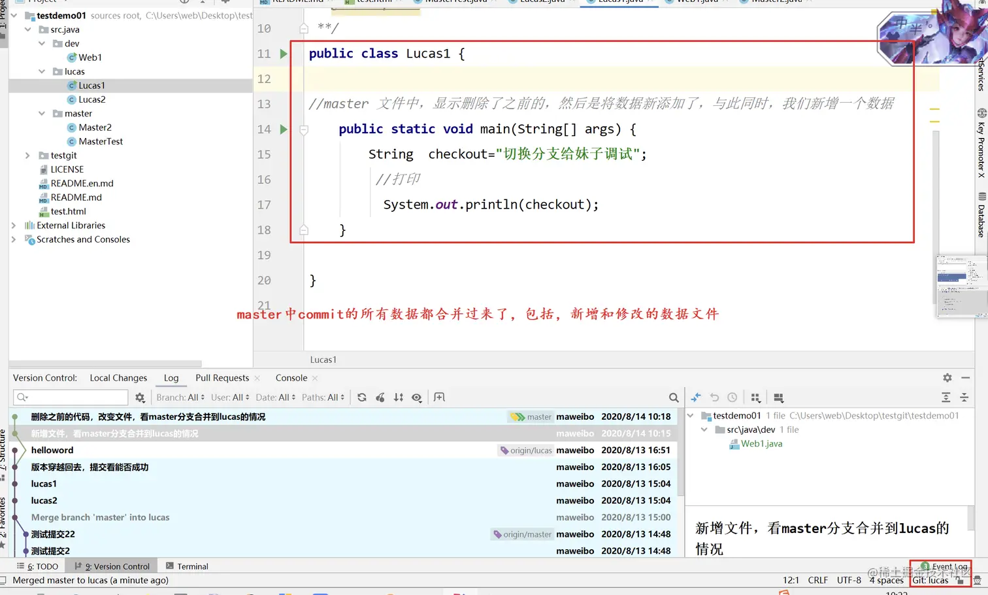Click the project tree horizontal scrollbar

point(105,364)
